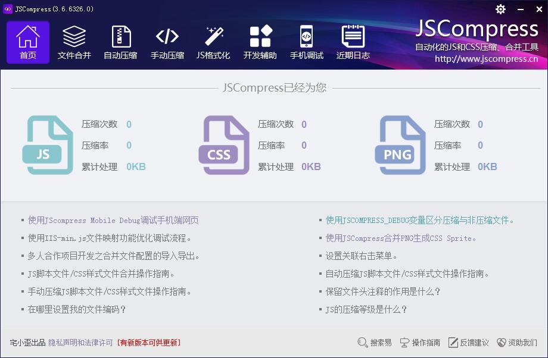Image resolution: width=548 pixels, height=358 pixels.
Task: 打开开发辅助功能图标
Action: click(260, 40)
